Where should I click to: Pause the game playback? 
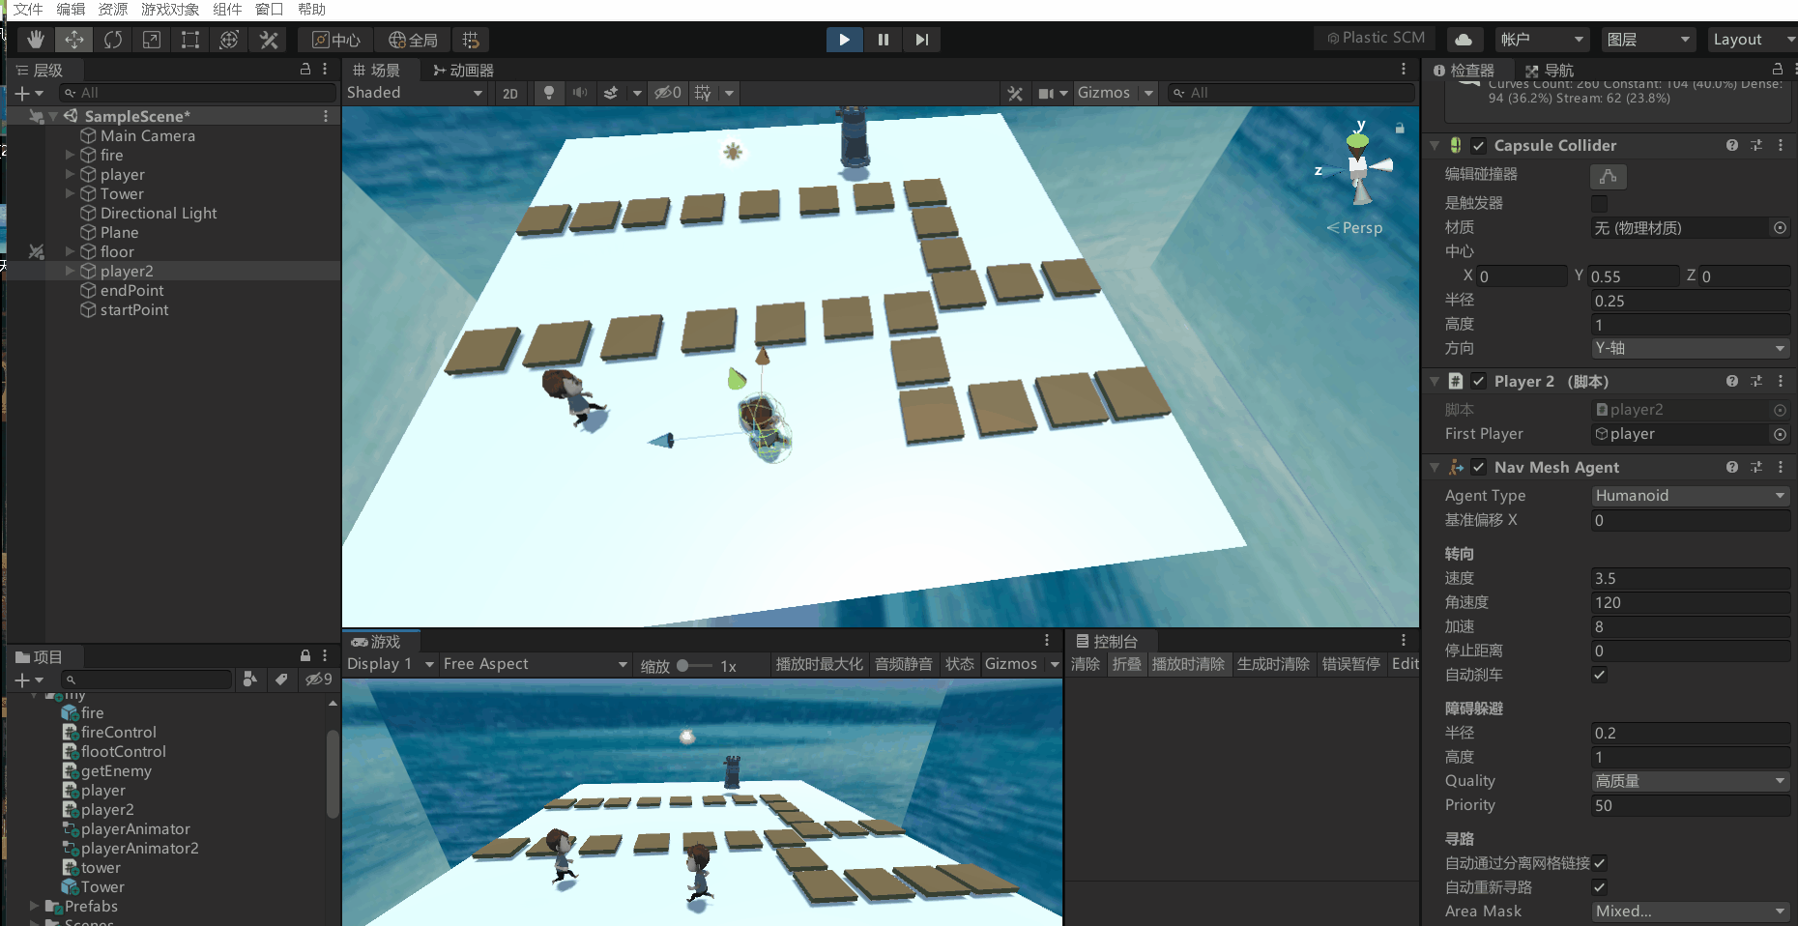pyautogui.click(x=884, y=40)
